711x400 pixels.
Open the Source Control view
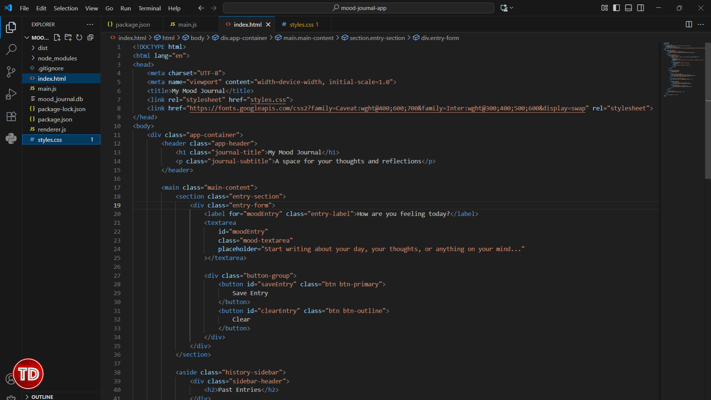(11, 71)
